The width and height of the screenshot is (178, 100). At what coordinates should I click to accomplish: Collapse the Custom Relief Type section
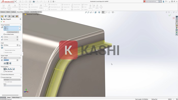[x=21, y=77]
